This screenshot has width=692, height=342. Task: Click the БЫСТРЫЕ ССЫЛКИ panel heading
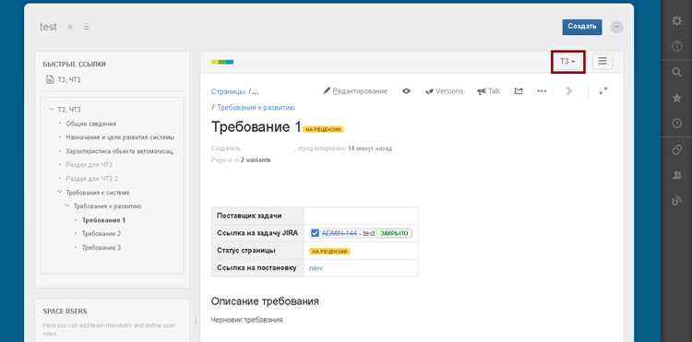pyautogui.click(x=74, y=64)
